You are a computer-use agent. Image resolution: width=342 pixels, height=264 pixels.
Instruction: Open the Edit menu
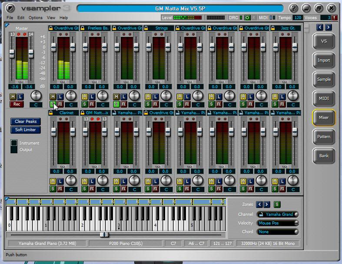[21, 18]
